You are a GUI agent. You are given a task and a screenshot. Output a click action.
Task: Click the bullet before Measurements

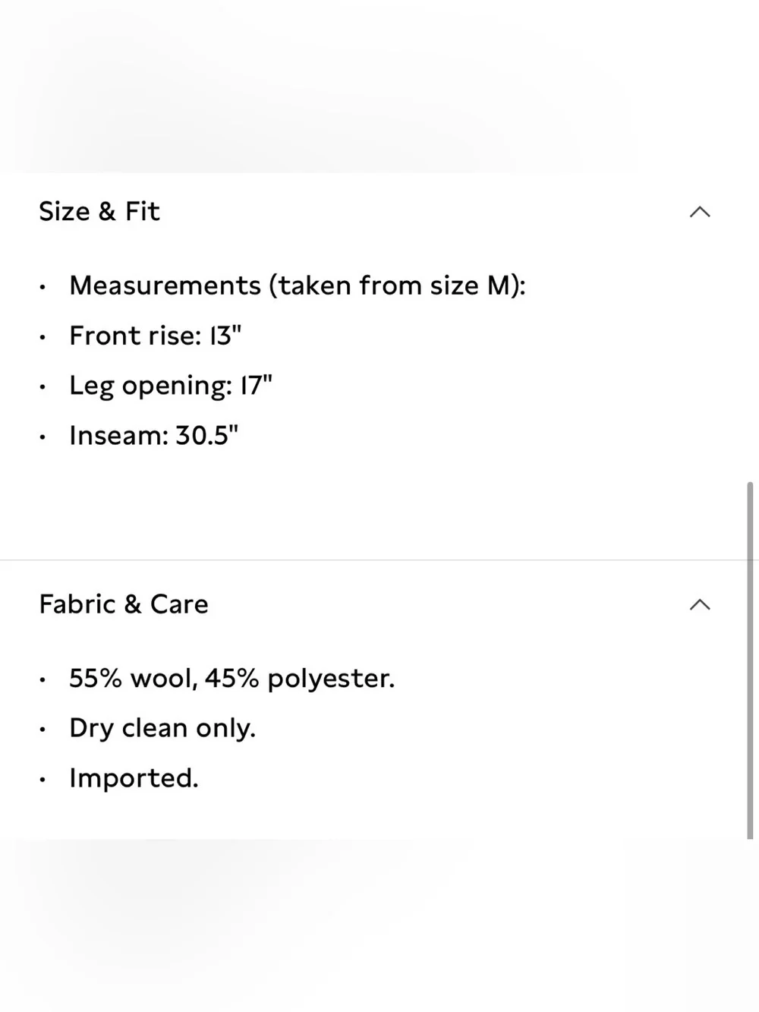tap(43, 287)
